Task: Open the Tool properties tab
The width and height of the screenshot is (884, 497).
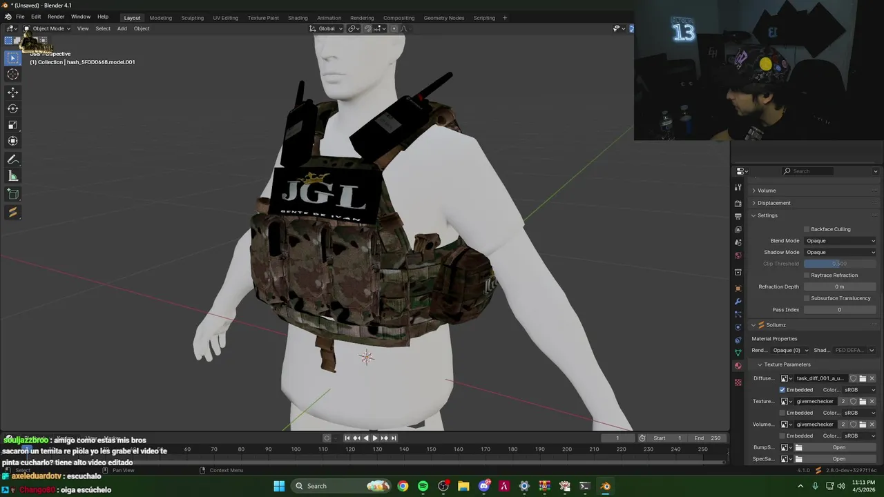Action: (x=738, y=188)
